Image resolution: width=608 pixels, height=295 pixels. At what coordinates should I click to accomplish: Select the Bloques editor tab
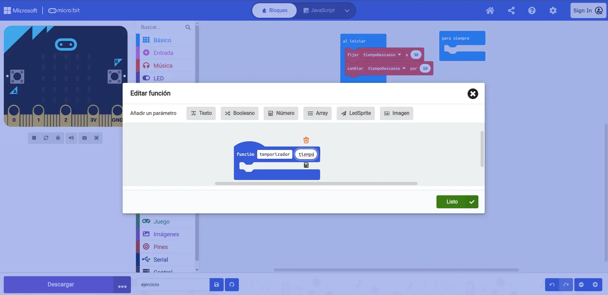tap(274, 10)
